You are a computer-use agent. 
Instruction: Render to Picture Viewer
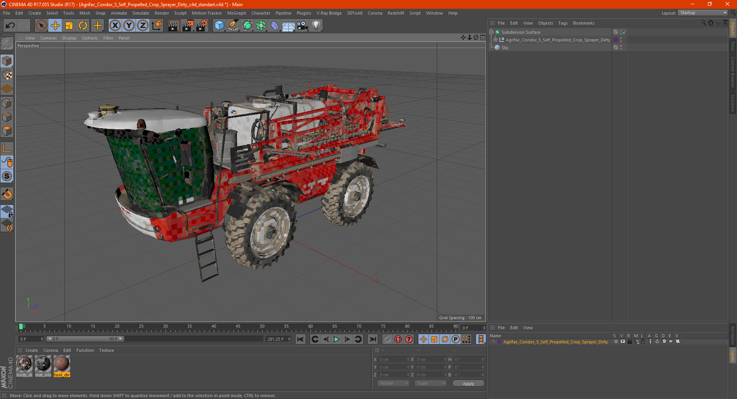188,26
